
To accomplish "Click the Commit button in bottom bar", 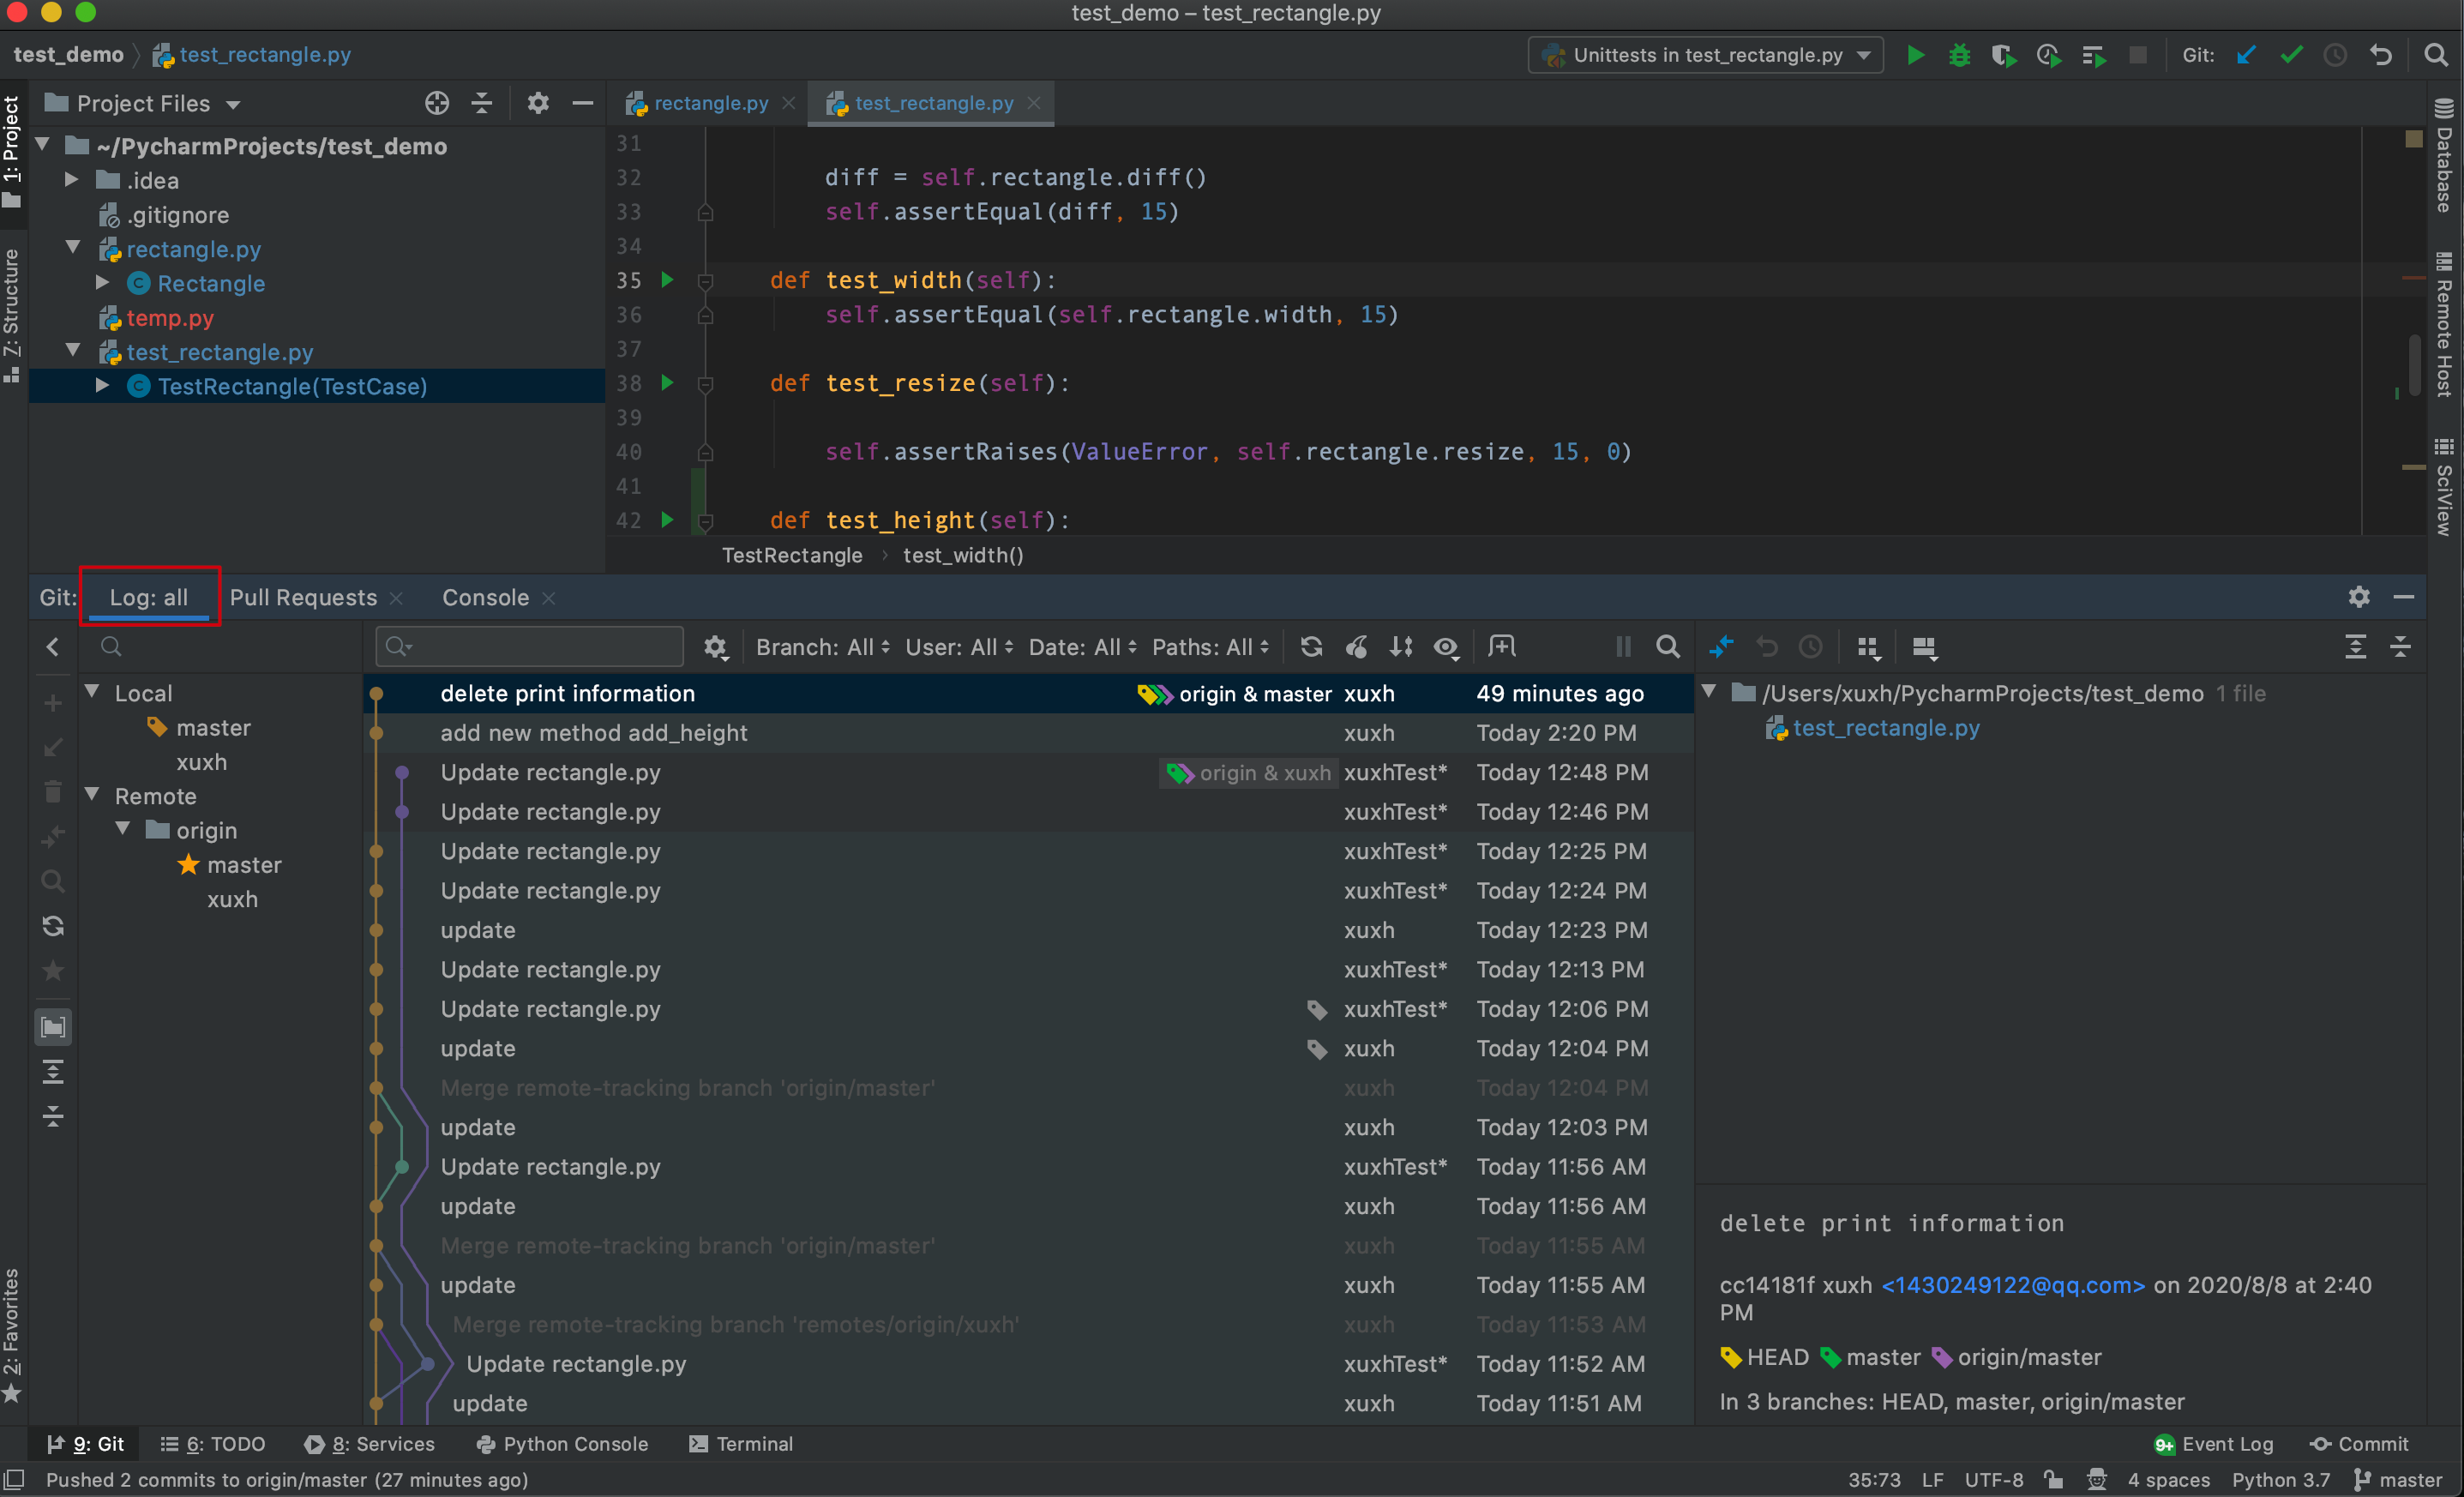I will coord(2359,1444).
